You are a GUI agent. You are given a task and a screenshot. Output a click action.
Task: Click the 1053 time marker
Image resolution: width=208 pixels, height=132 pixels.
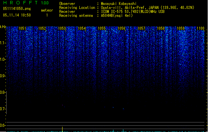(62, 28)
